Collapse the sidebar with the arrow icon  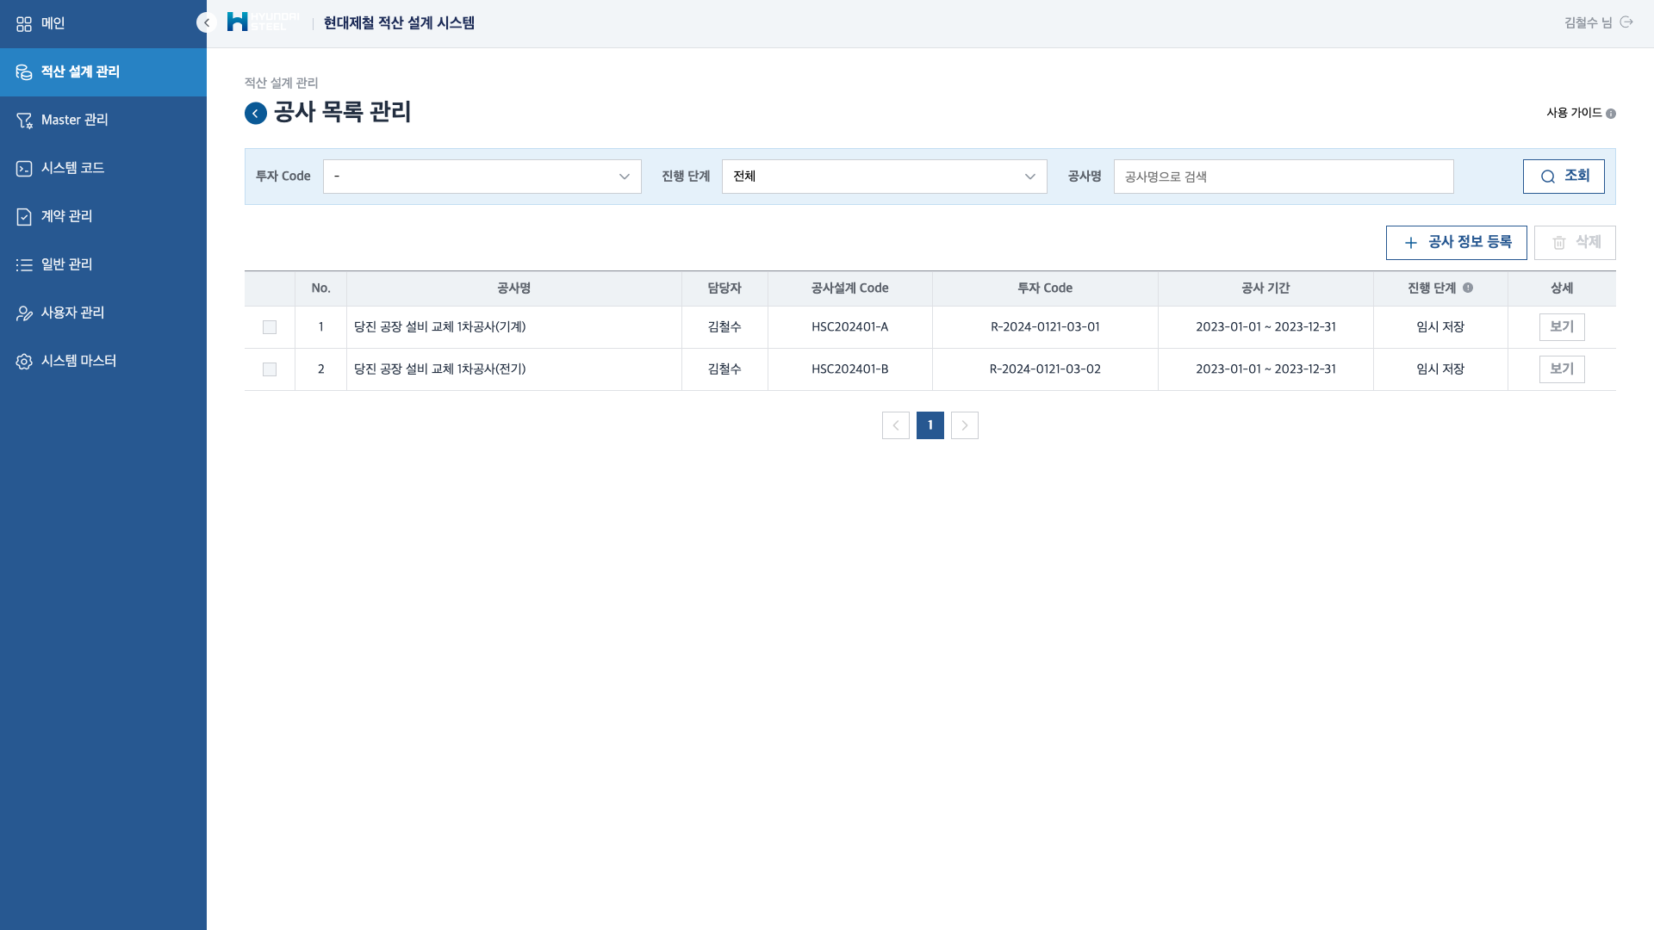(x=206, y=23)
